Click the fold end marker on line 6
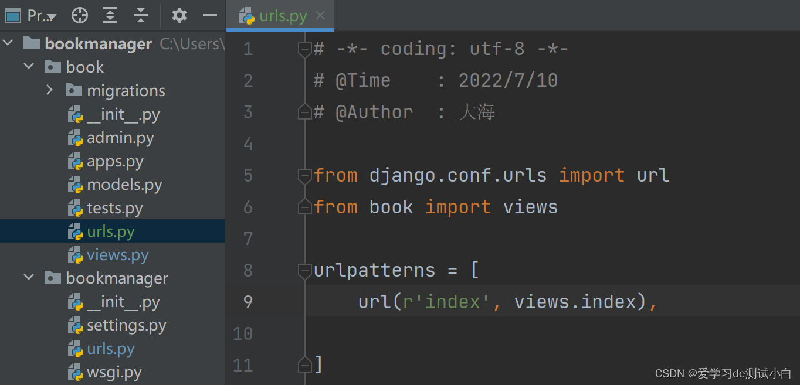 click(x=304, y=207)
